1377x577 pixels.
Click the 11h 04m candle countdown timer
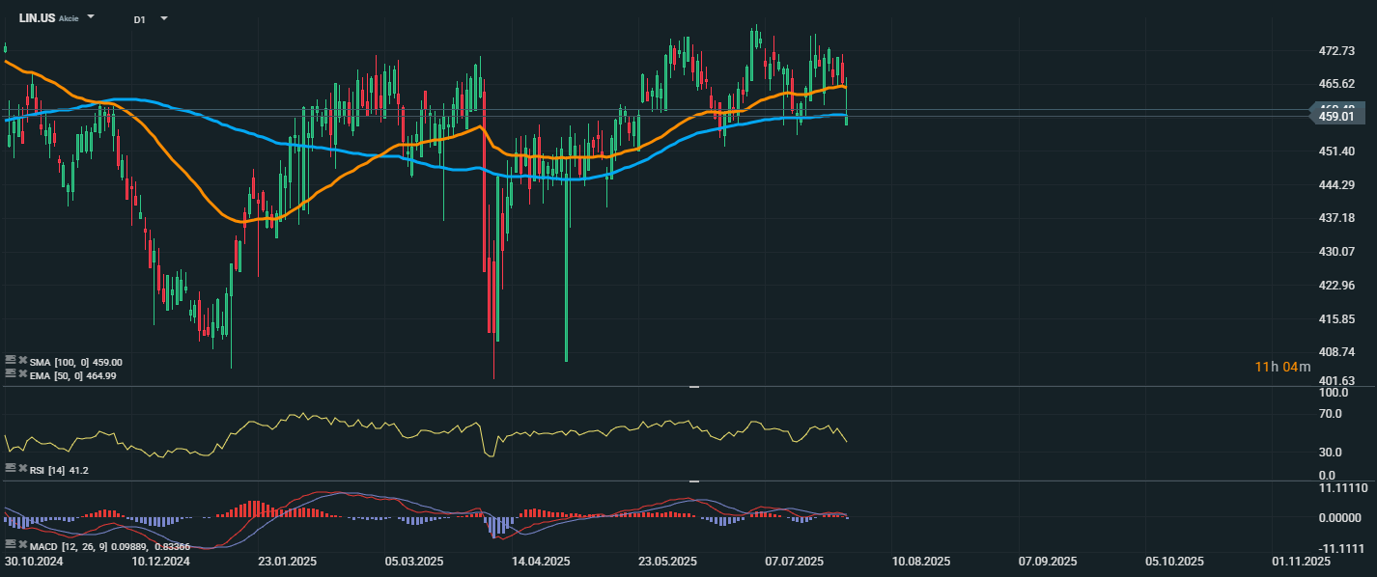pos(1282,367)
